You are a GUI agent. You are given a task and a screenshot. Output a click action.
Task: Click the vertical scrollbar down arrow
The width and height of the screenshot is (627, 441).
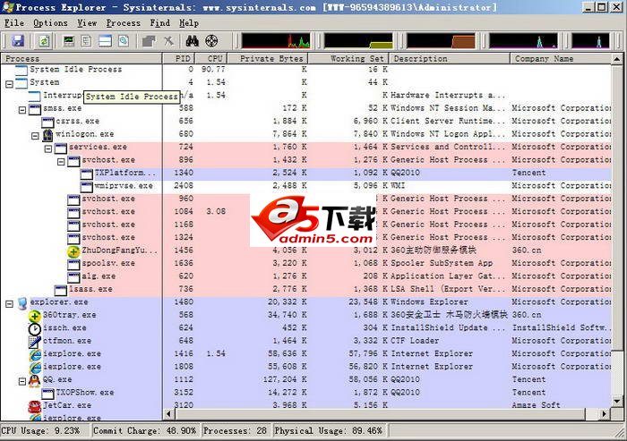coord(617,401)
